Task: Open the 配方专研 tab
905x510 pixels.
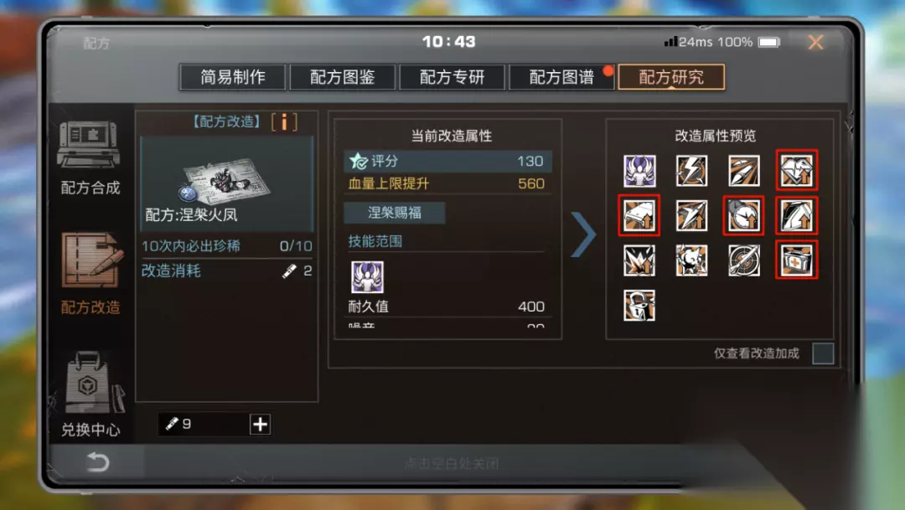Action: click(452, 77)
